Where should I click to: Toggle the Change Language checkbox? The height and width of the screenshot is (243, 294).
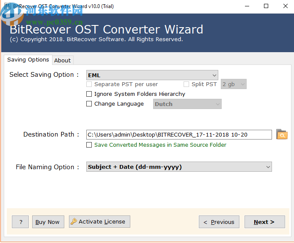tap(89, 104)
